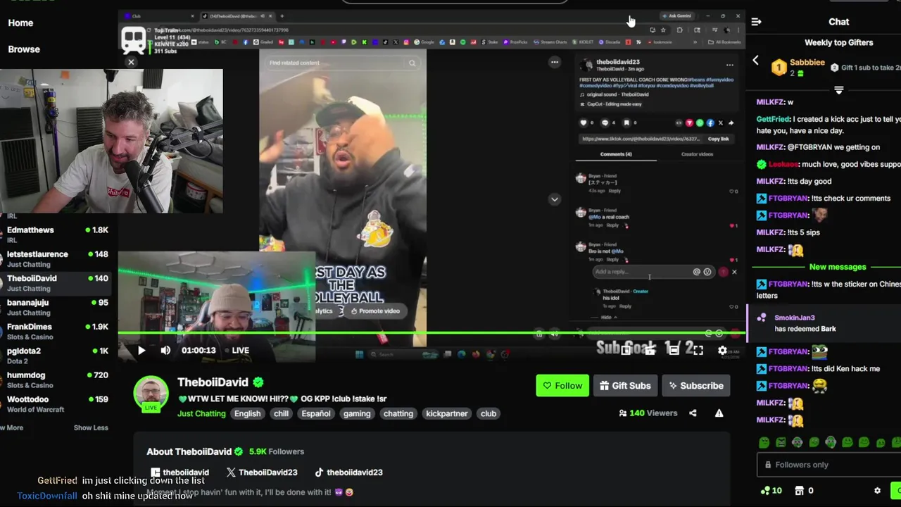
Task: Open TheboiiDavid channel avatar
Action: coord(151,393)
